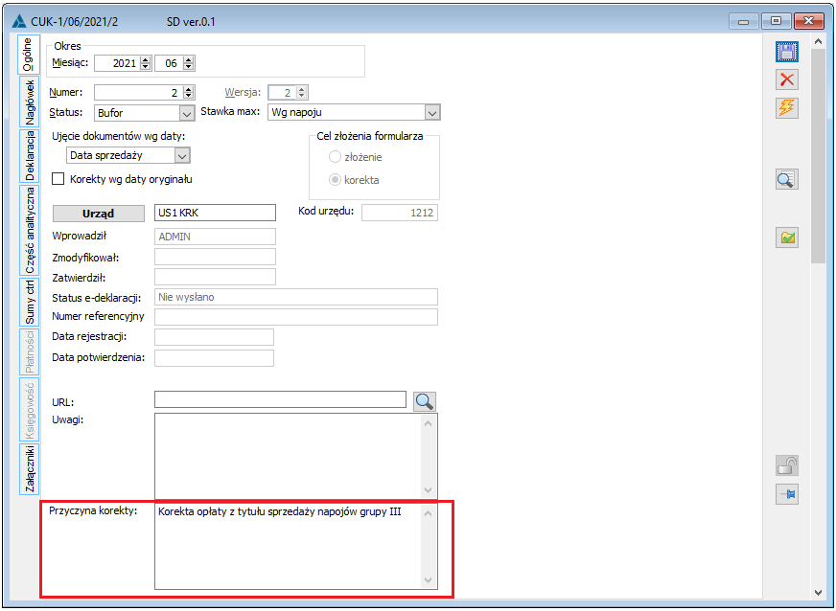Click the Data potwierdzenia field
The image size is (836, 611).
tap(214, 358)
